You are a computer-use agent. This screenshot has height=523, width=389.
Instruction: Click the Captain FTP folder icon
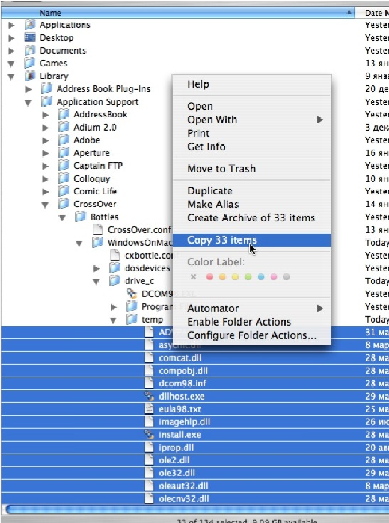pos(64,166)
